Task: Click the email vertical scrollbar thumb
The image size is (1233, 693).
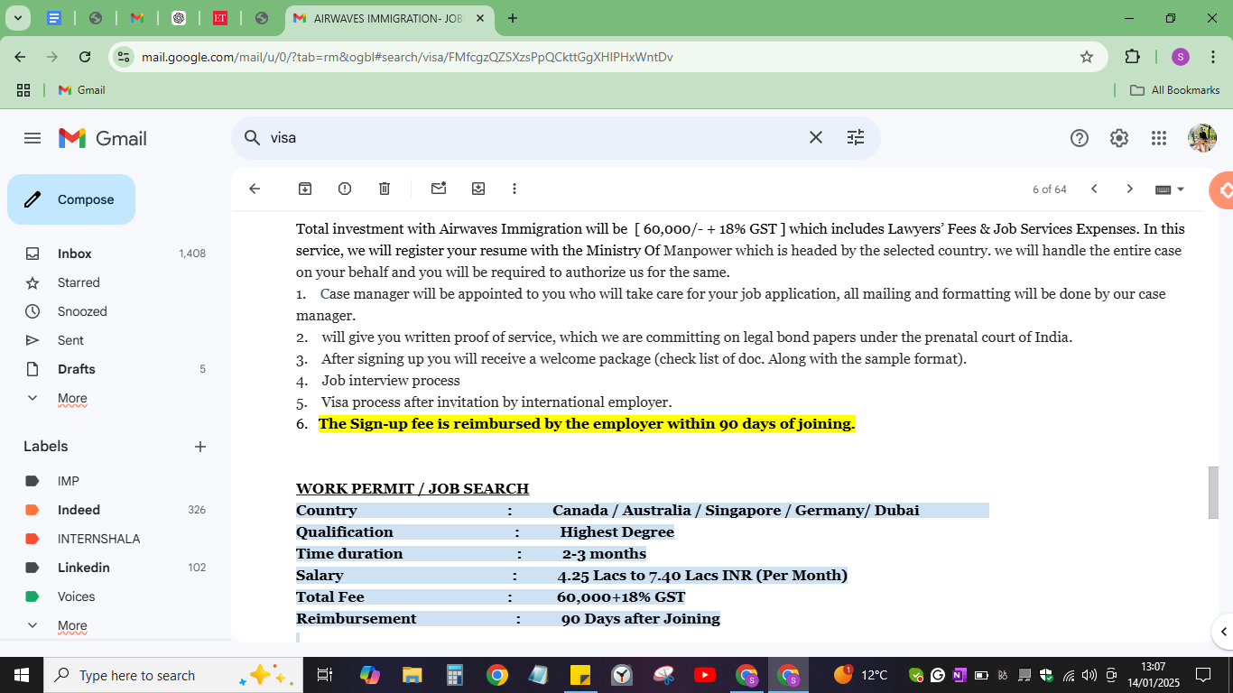Action: [1213, 493]
